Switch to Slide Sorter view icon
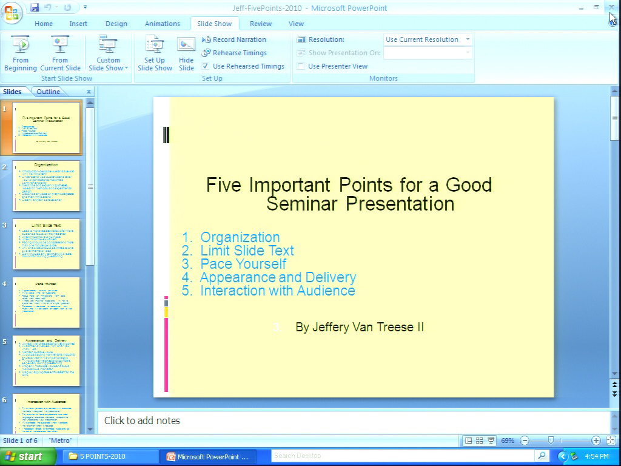Viewport: 621px width, 466px height. [479, 441]
